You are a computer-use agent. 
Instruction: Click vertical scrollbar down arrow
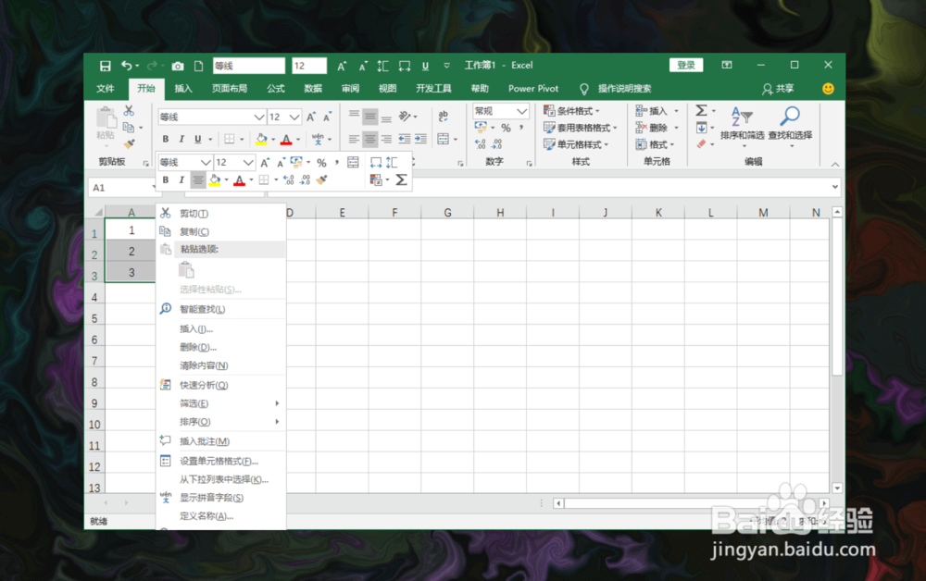click(837, 488)
